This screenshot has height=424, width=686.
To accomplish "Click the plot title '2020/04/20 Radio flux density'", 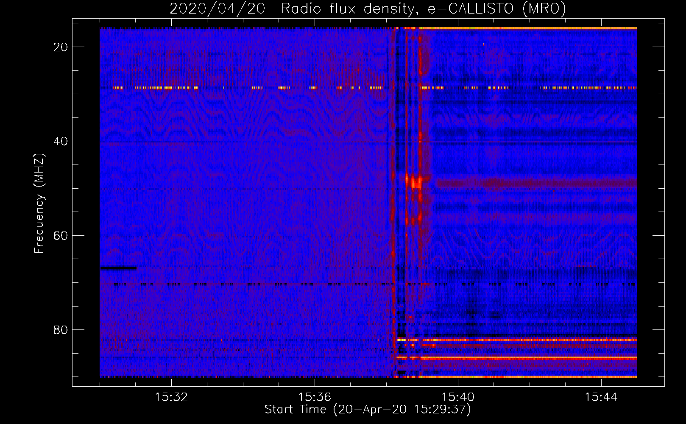I will (368, 8).
